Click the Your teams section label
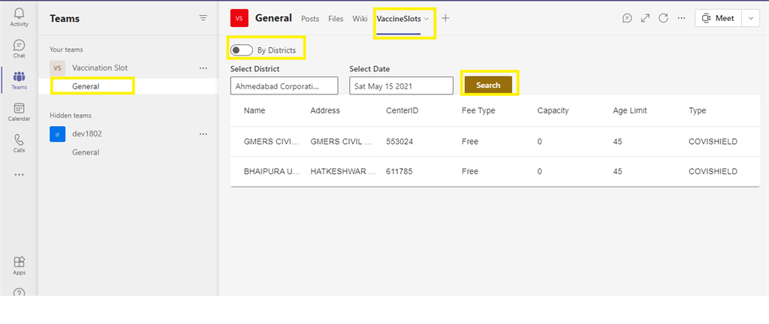The width and height of the screenshot is (769, 324). pos(66,49)
